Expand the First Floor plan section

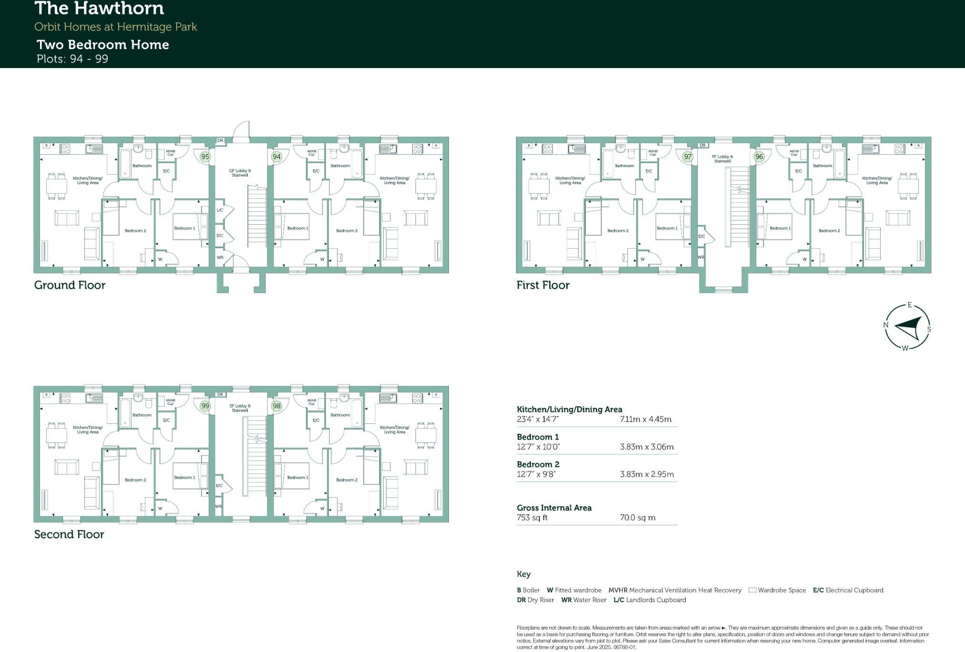pos(543,285)
